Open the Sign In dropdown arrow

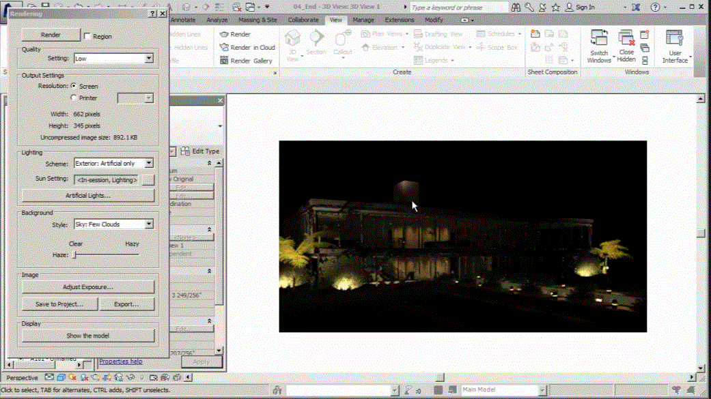[625, 8]
